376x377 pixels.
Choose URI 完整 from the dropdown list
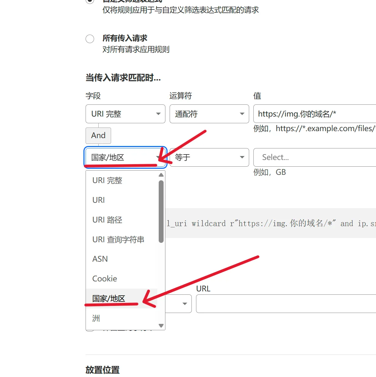pyautogui.click(x=107, y=180)
